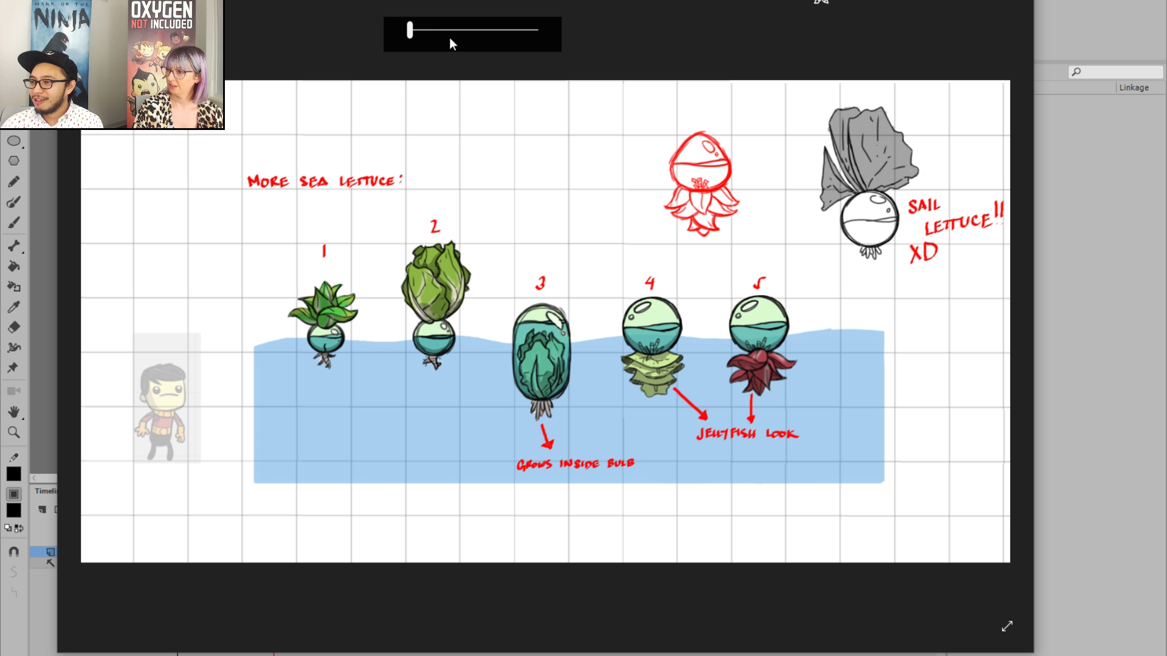Select the Ink Bottle tool

tap(13, 286)
